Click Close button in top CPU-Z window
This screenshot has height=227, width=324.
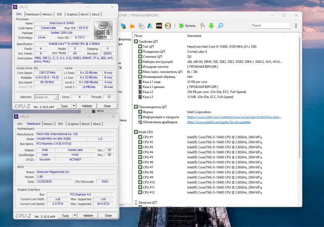(107, 106)
